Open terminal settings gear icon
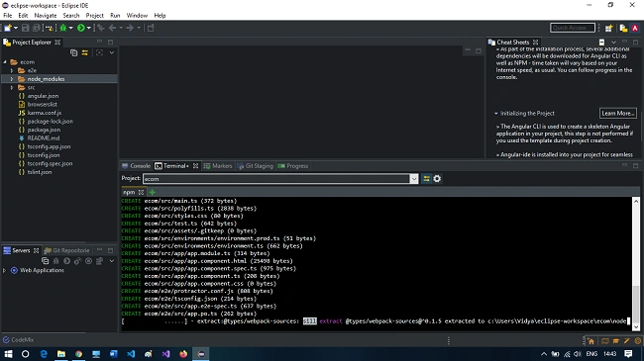The image size is (644, 361). click(x=437, y=179)
